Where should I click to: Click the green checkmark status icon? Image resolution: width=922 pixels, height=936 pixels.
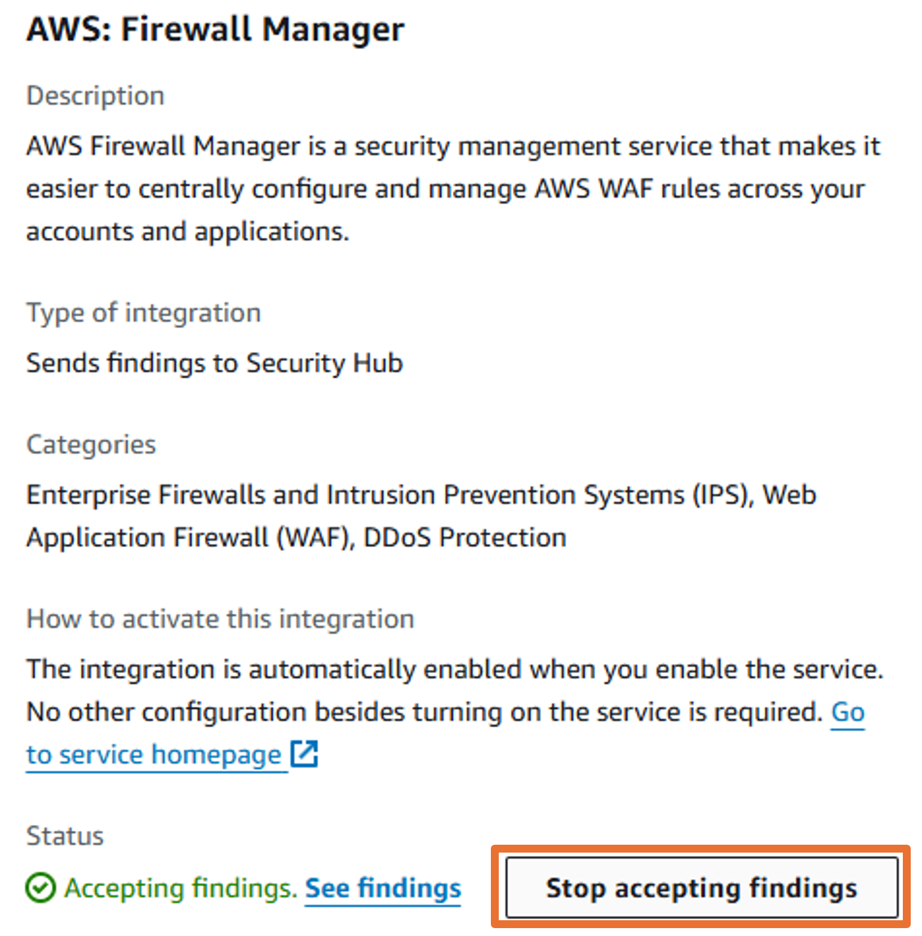(x=41, y=889)
